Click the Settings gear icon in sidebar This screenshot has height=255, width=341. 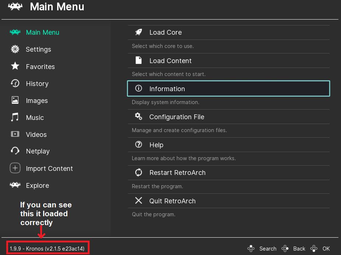(x=15, y=49)
